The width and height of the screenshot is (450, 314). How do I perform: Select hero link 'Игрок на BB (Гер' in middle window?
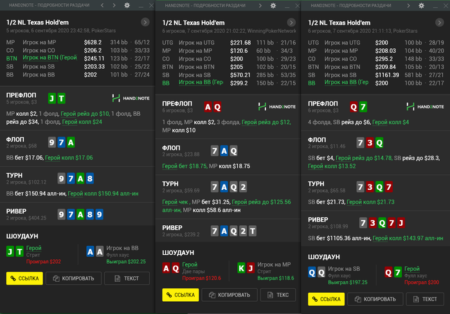tap(201, 82)
